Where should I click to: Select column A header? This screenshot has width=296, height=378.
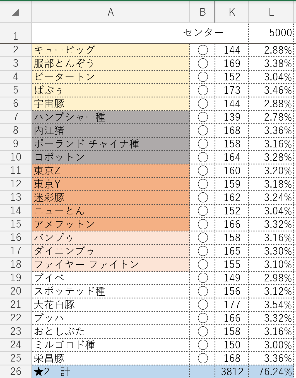click(x=110, y=12)
